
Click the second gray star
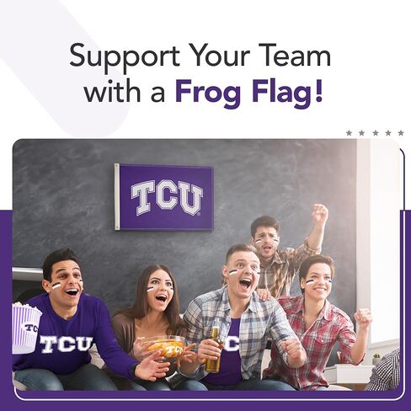pyautogui.click(x=362, y=132)
